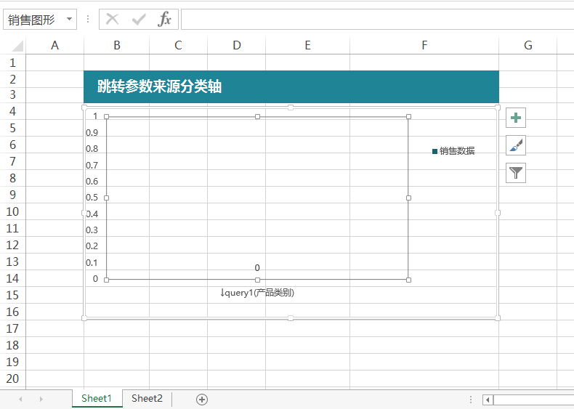Click the chart bottom-right corner handle
This screenshot has height=409, width=574.
498,318
